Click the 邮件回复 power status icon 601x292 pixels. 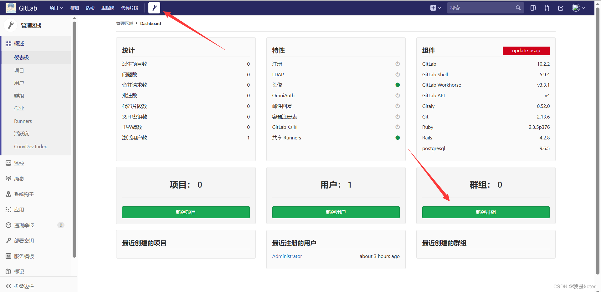click(x=398, y=106)
